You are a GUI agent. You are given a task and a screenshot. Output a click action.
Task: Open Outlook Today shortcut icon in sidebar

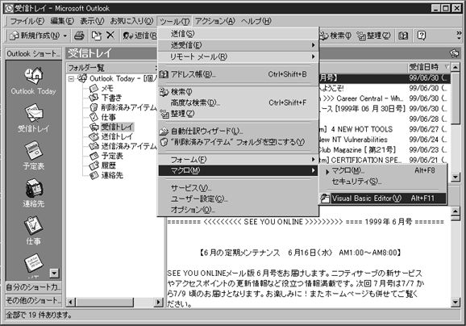[x=34, y=76]
